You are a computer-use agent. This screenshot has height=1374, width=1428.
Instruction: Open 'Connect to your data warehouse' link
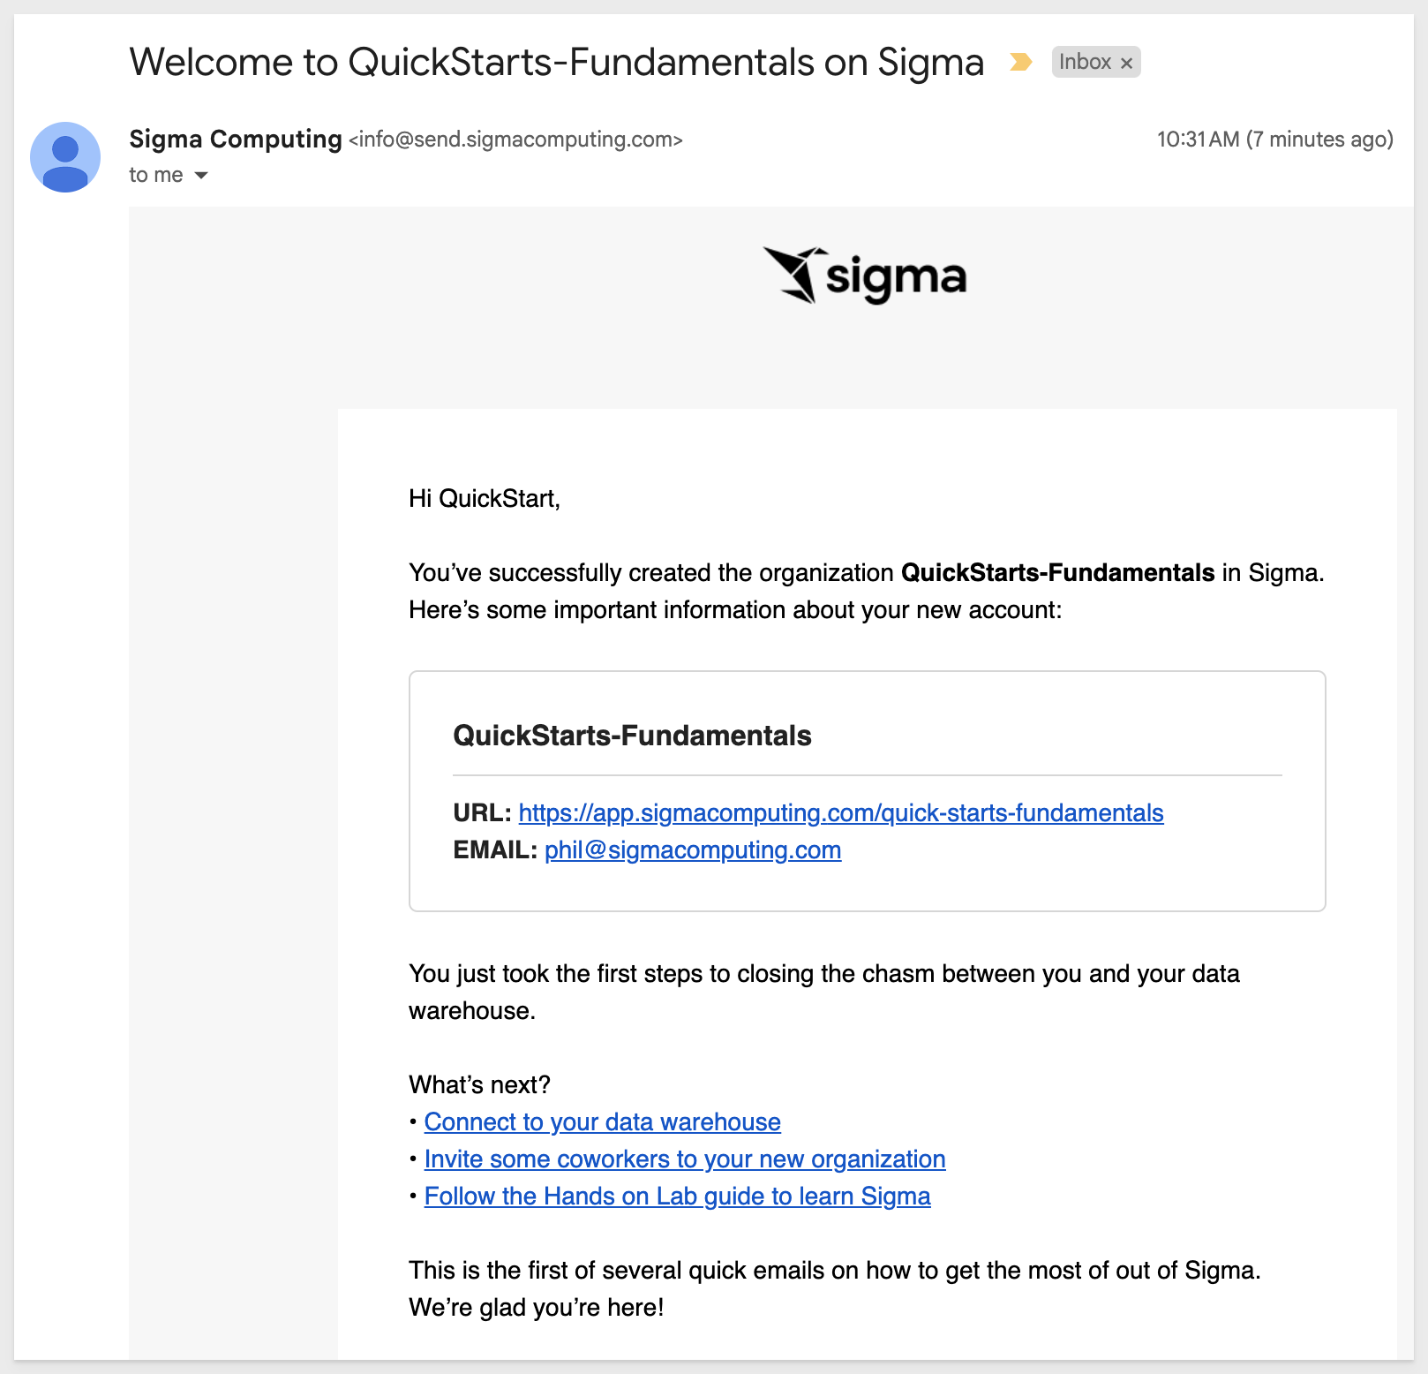coord(602,1121)
